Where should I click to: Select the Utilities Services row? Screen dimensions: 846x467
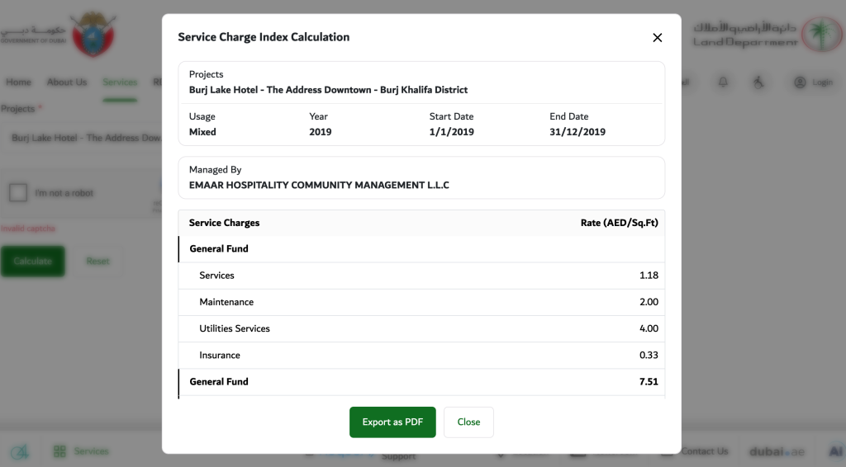(421, 328)
